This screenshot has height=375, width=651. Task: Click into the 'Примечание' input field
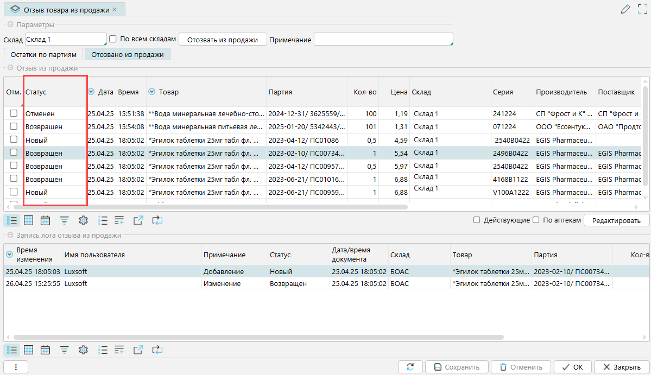coord(383,40)
